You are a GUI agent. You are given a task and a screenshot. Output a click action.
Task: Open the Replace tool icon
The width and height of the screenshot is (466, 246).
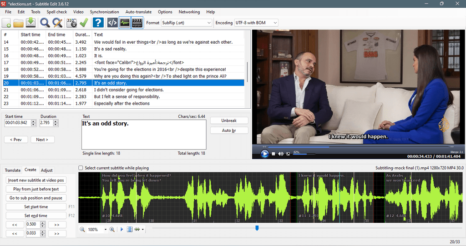(x=57, y=23)
